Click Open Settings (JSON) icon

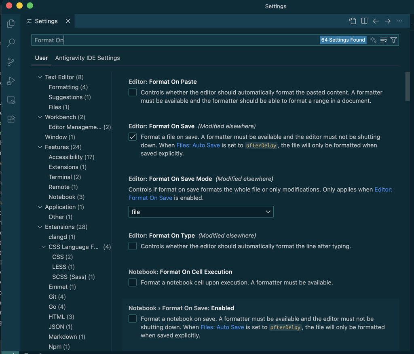(353, 21)
